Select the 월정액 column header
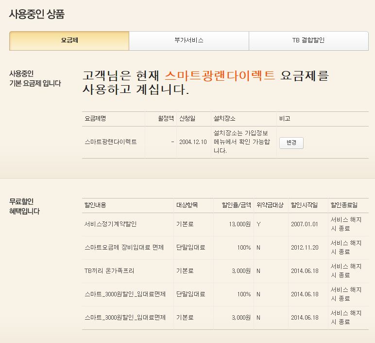 (x=165, y=118)
